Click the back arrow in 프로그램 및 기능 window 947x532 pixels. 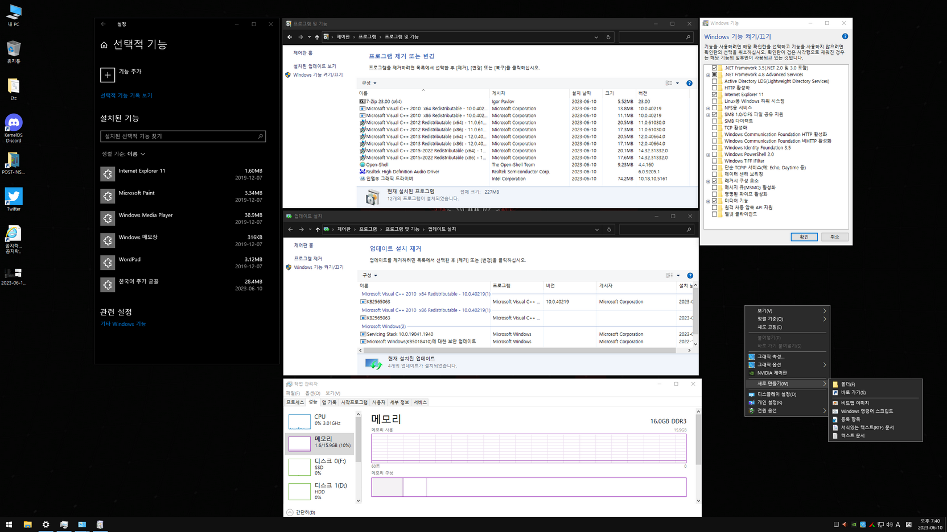pyautogui.click(x=290, y=37)
